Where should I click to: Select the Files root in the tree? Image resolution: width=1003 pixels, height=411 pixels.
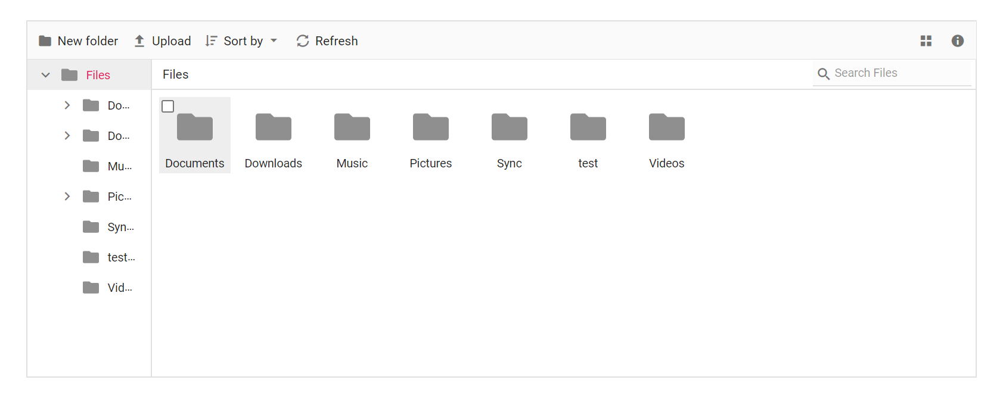[98, 75]
